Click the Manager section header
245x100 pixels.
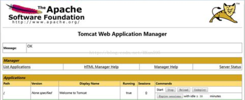point(122,61)
